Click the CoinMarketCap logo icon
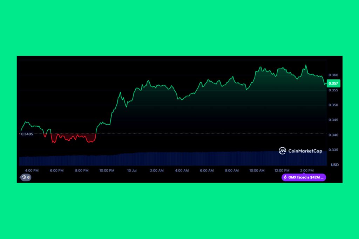 pos(282,151)
